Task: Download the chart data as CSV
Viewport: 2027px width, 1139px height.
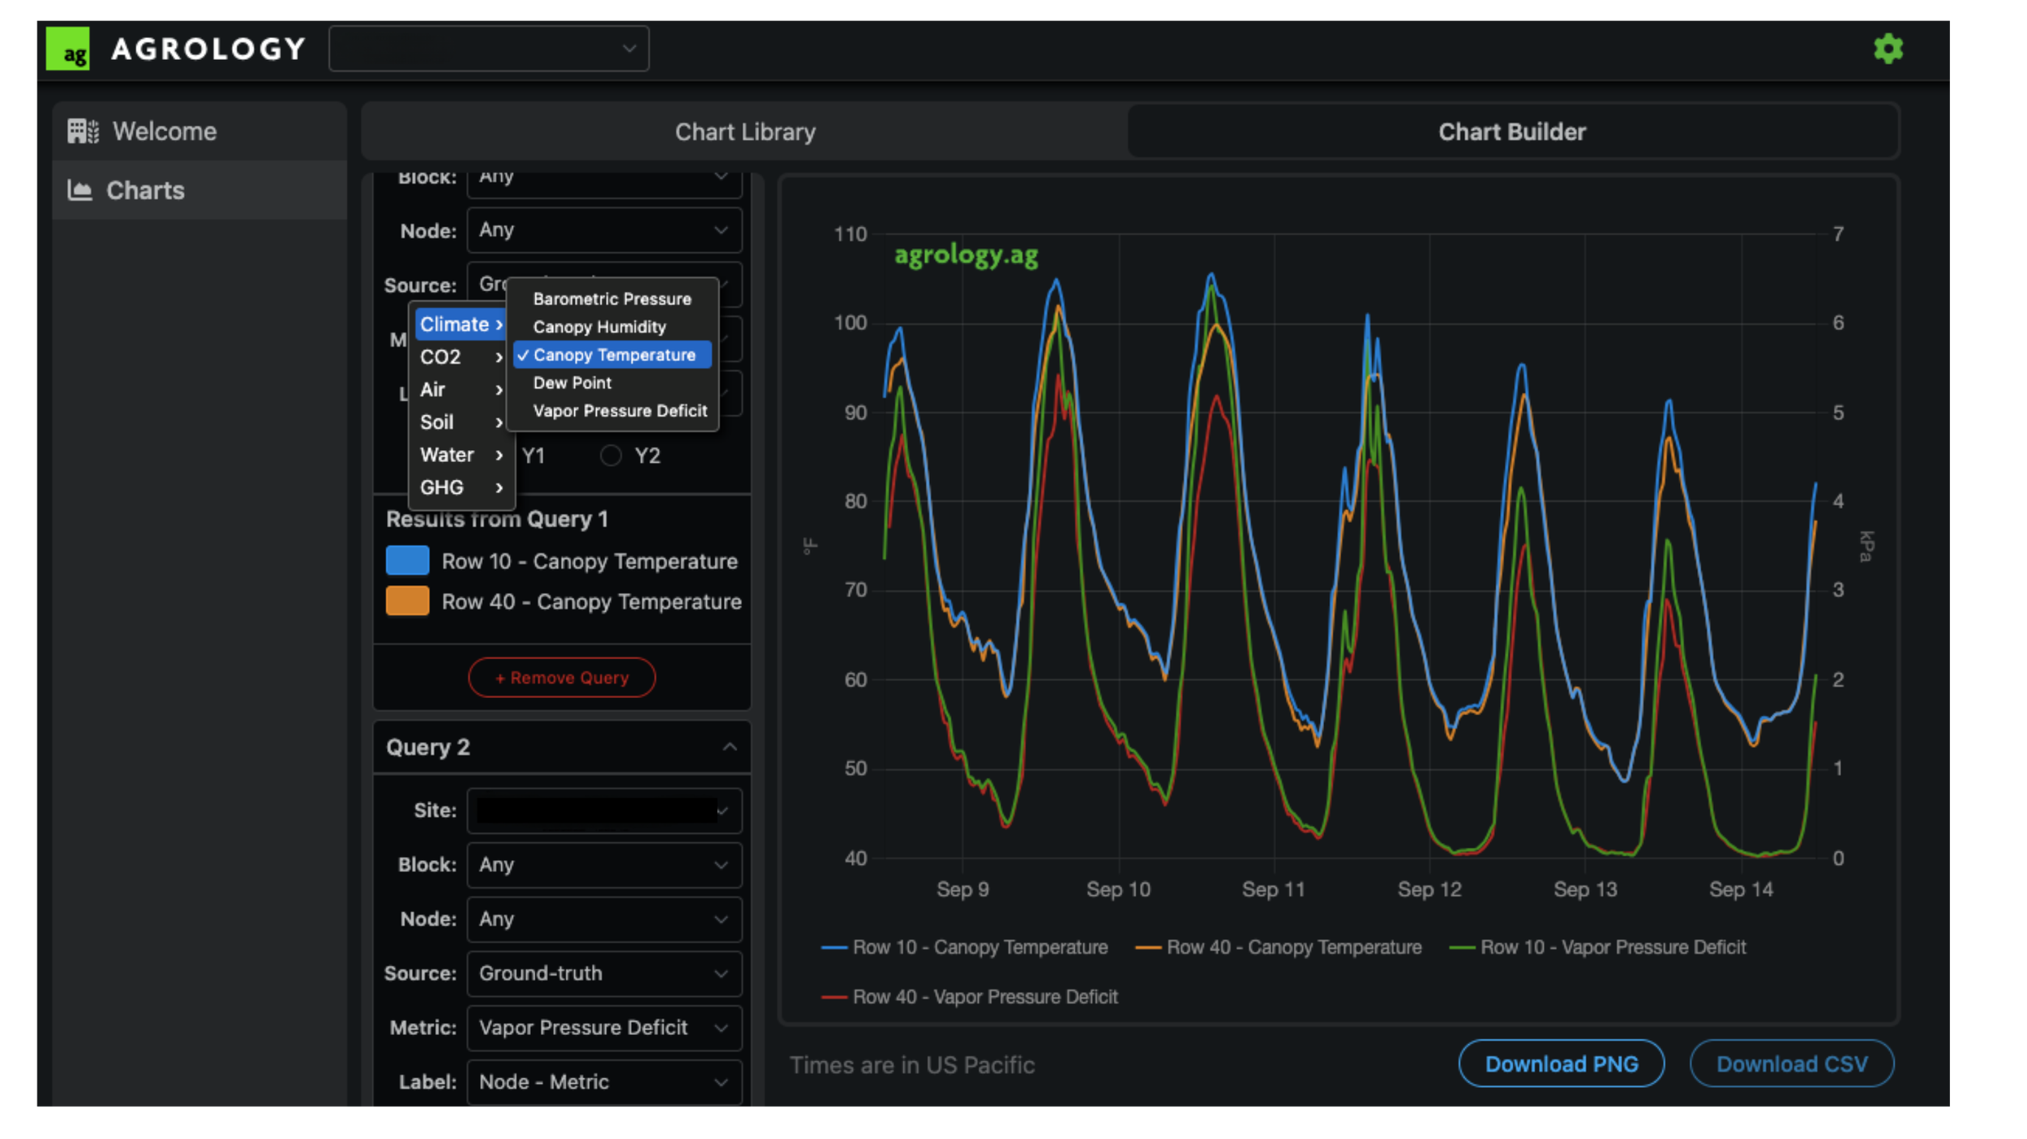Action: click(1792, 1064)
